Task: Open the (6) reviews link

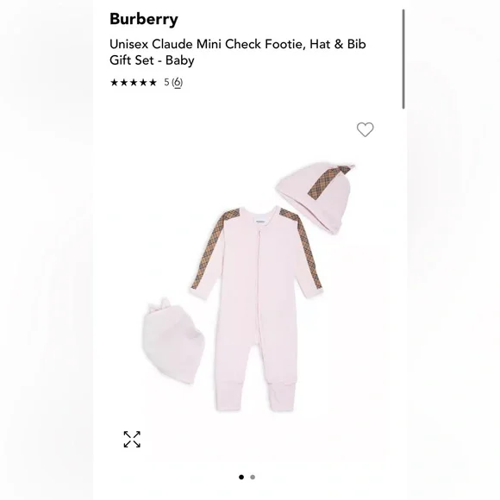Action: coord(178,83)
